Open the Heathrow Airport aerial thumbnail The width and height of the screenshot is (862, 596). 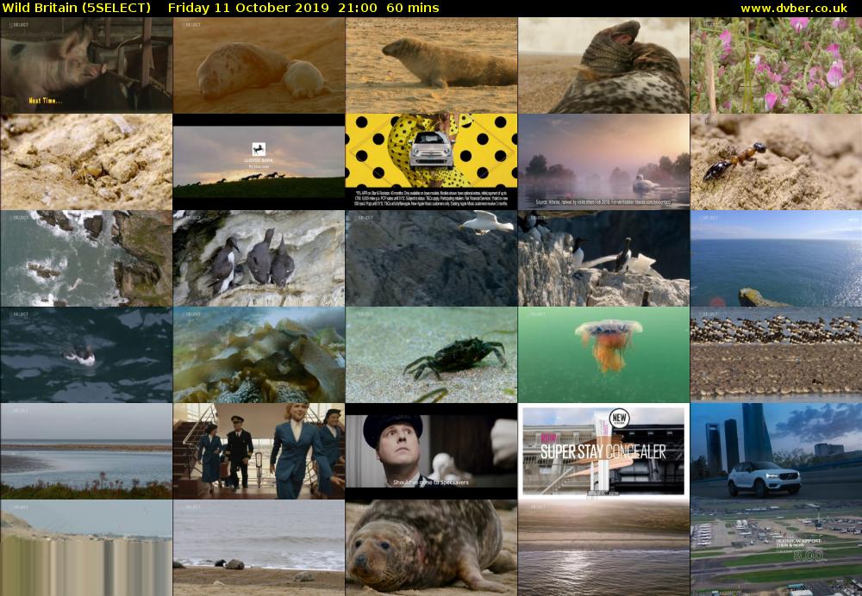(776, 548)
